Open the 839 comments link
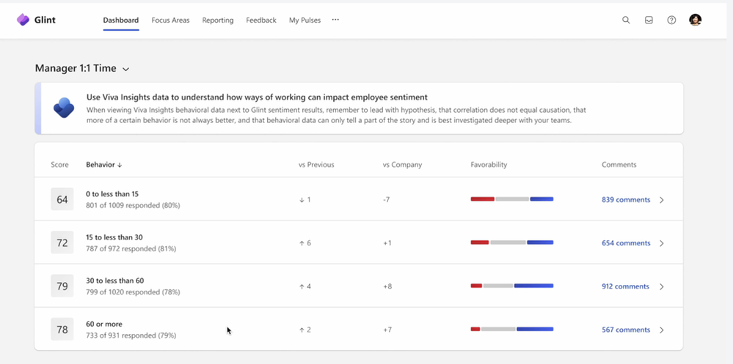This screenshot has height=364, width=733. 626,200
